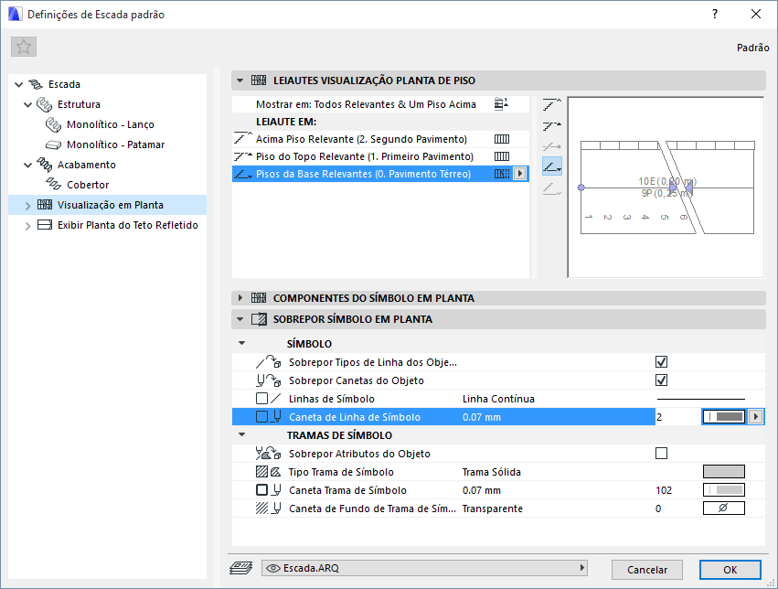778x589 pixels.
Task: Click the OK button
Action: pyautogui.click(x=730, y=570)
